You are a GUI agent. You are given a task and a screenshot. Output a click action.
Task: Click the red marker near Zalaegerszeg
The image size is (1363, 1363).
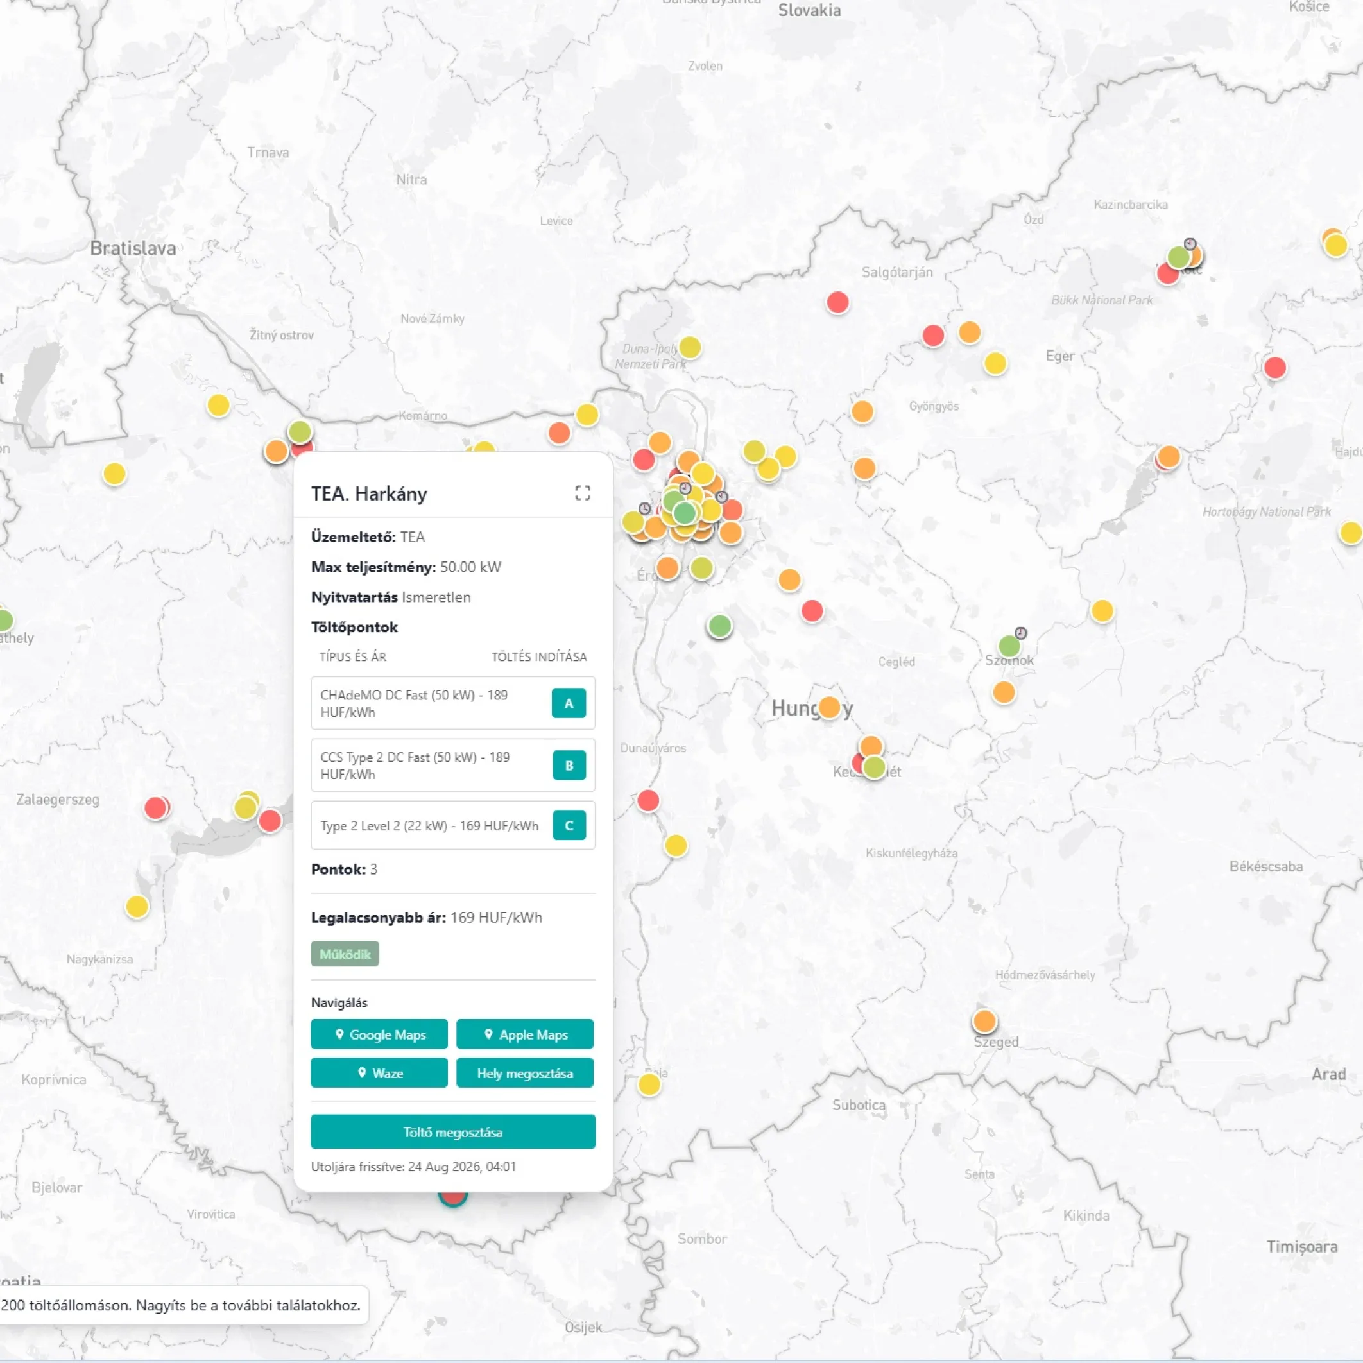tap(155, 808)
